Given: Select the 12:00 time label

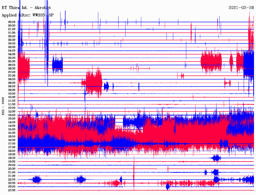Looking at the screenshot, I should 12,108.
